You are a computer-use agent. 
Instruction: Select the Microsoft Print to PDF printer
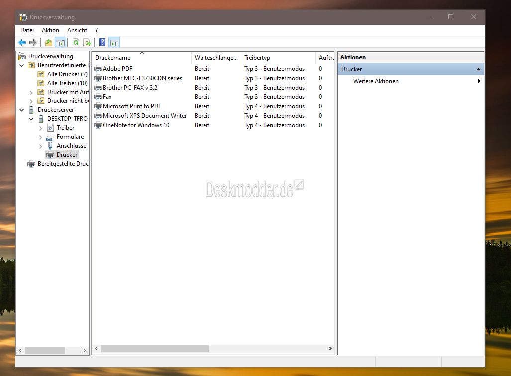point(132,106)
